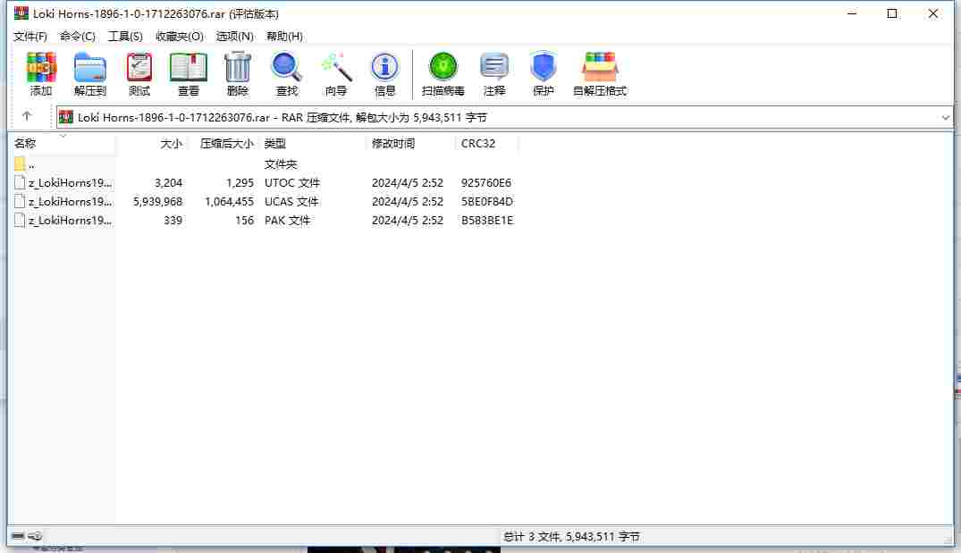The width and height of the screenshot is (961, 553).
Task: Click the PAK 文件 type cell
Action: click(288, 221)
